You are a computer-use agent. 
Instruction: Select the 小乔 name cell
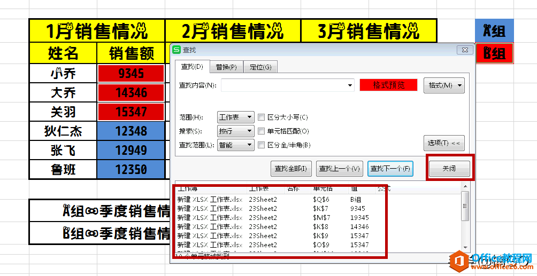[63, 73]
